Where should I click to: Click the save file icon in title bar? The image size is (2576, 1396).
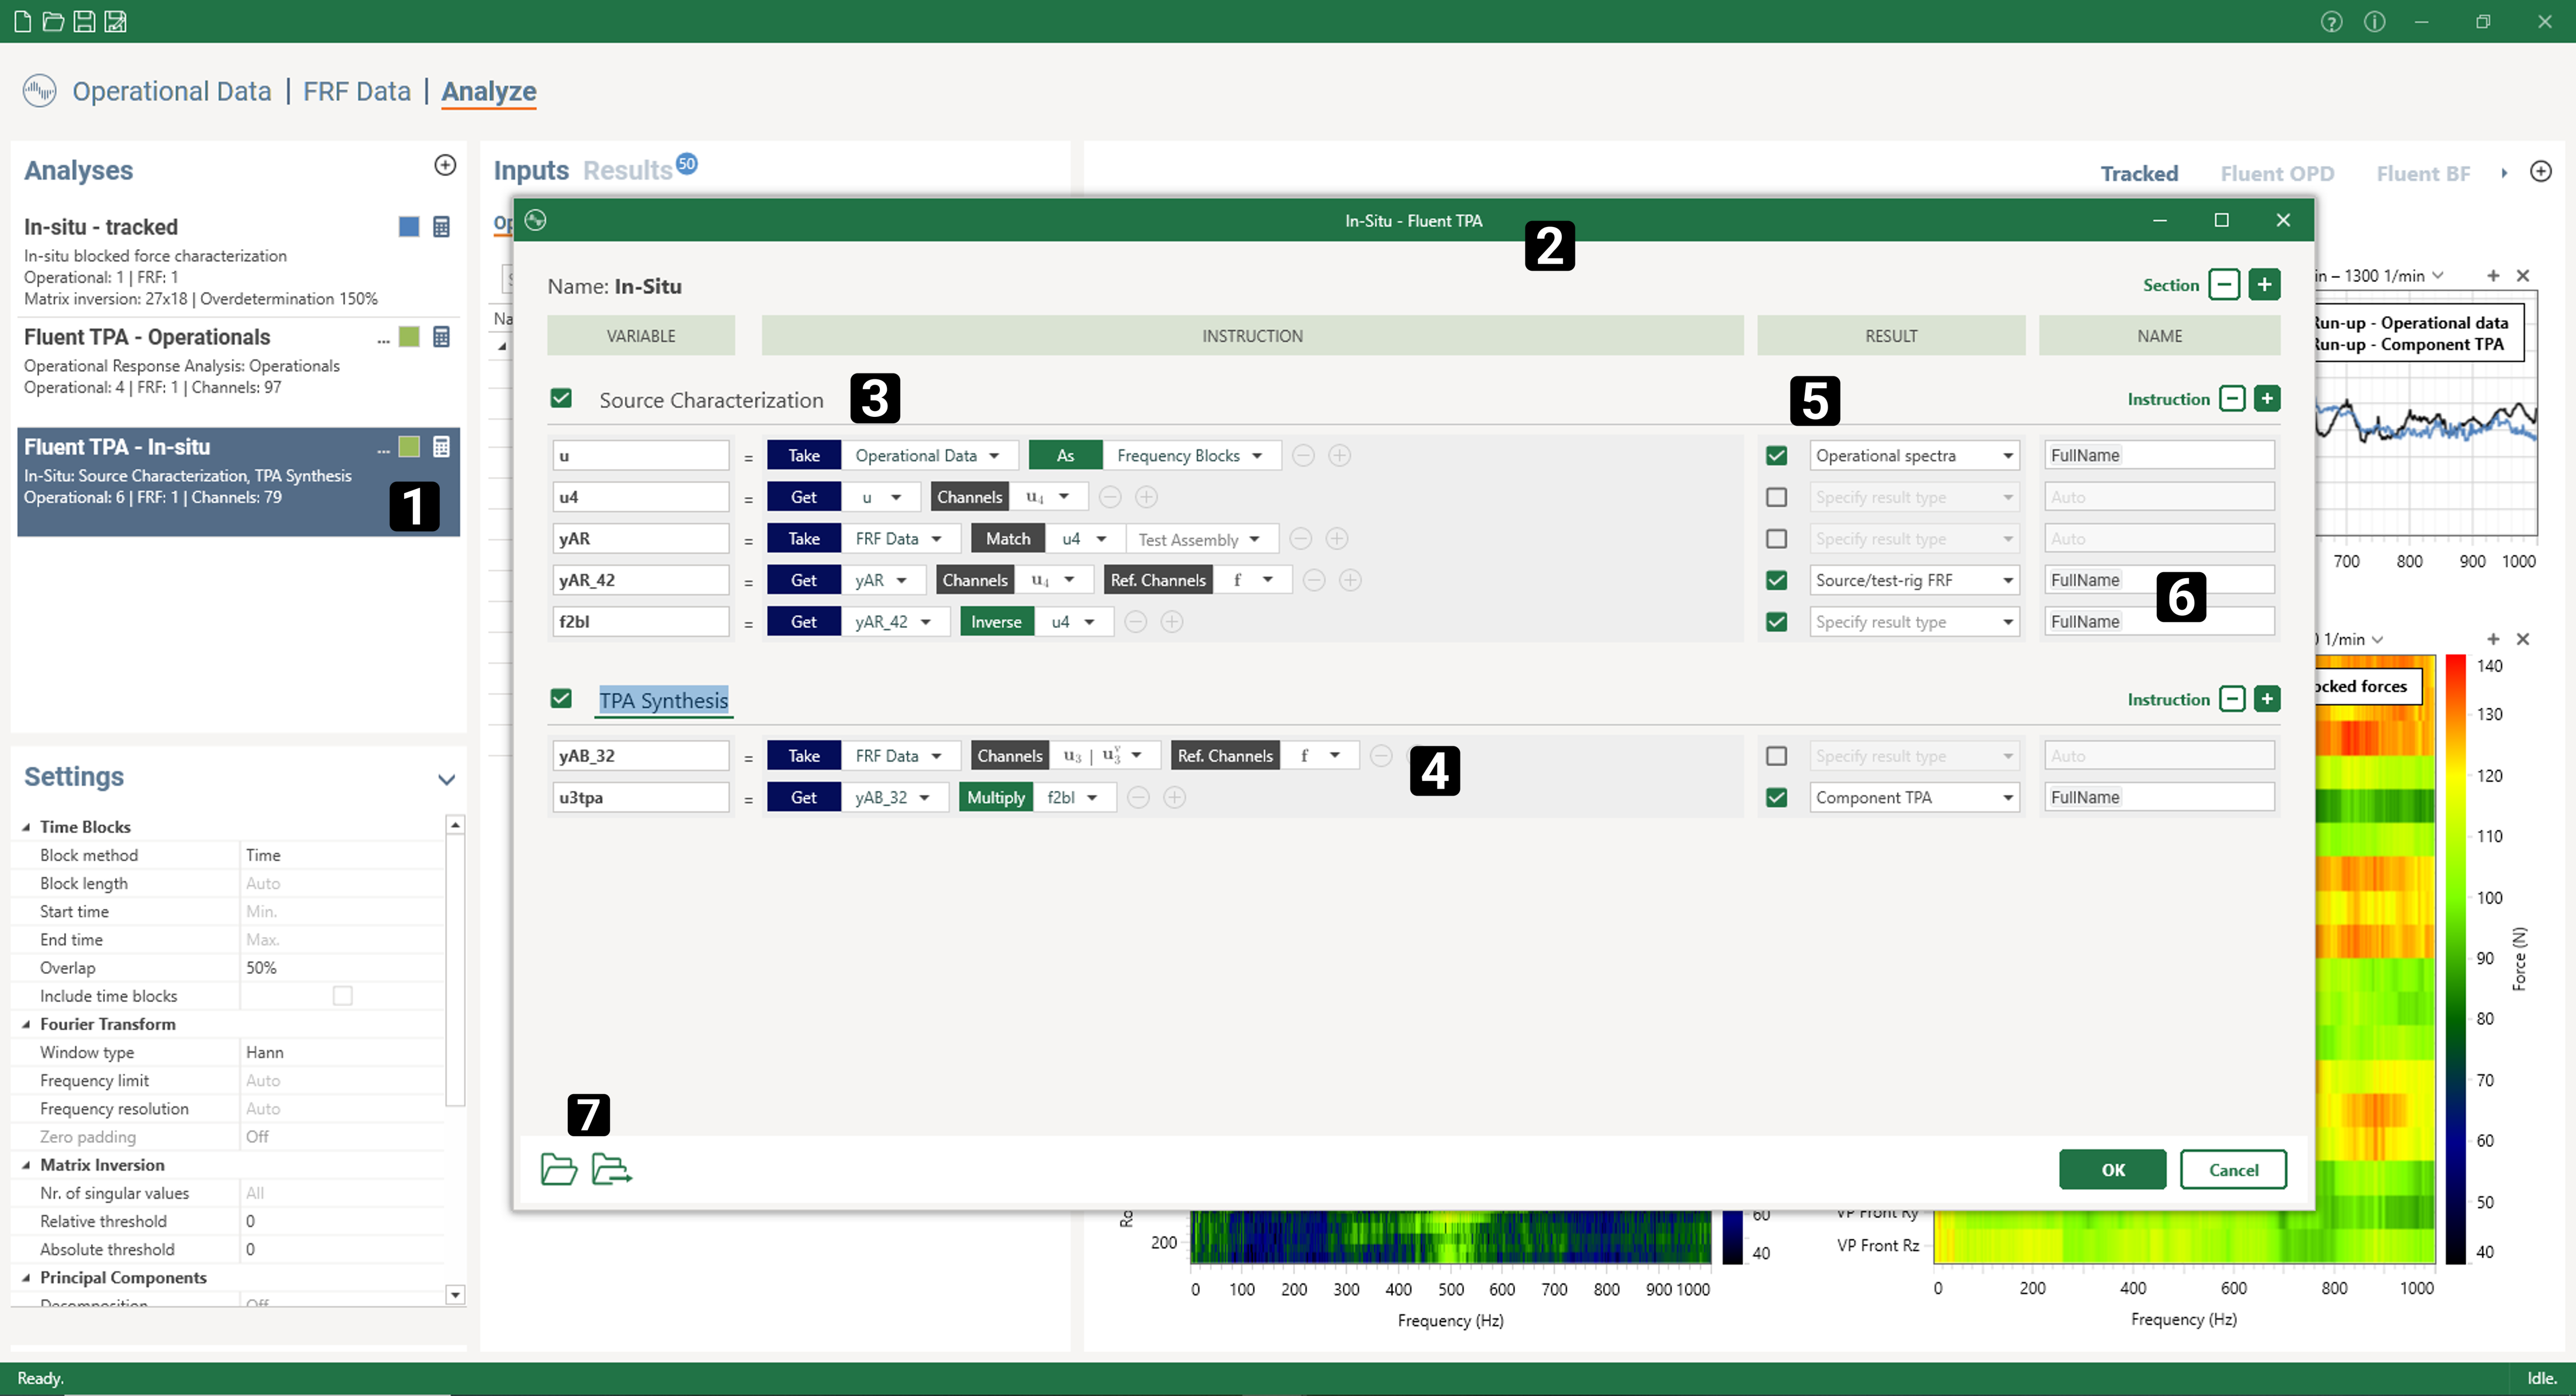tap(84, 21)
